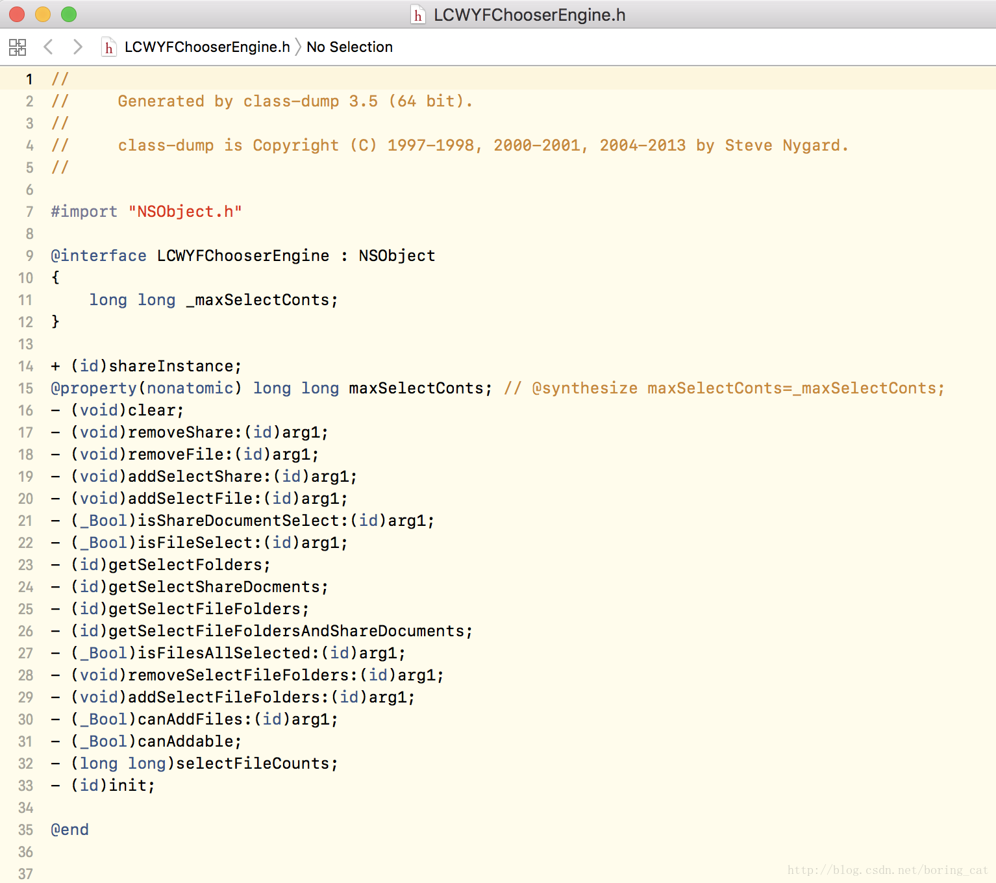The image size is (996, 883).
Task: Click the #import directive
Action: click(84, 212)
